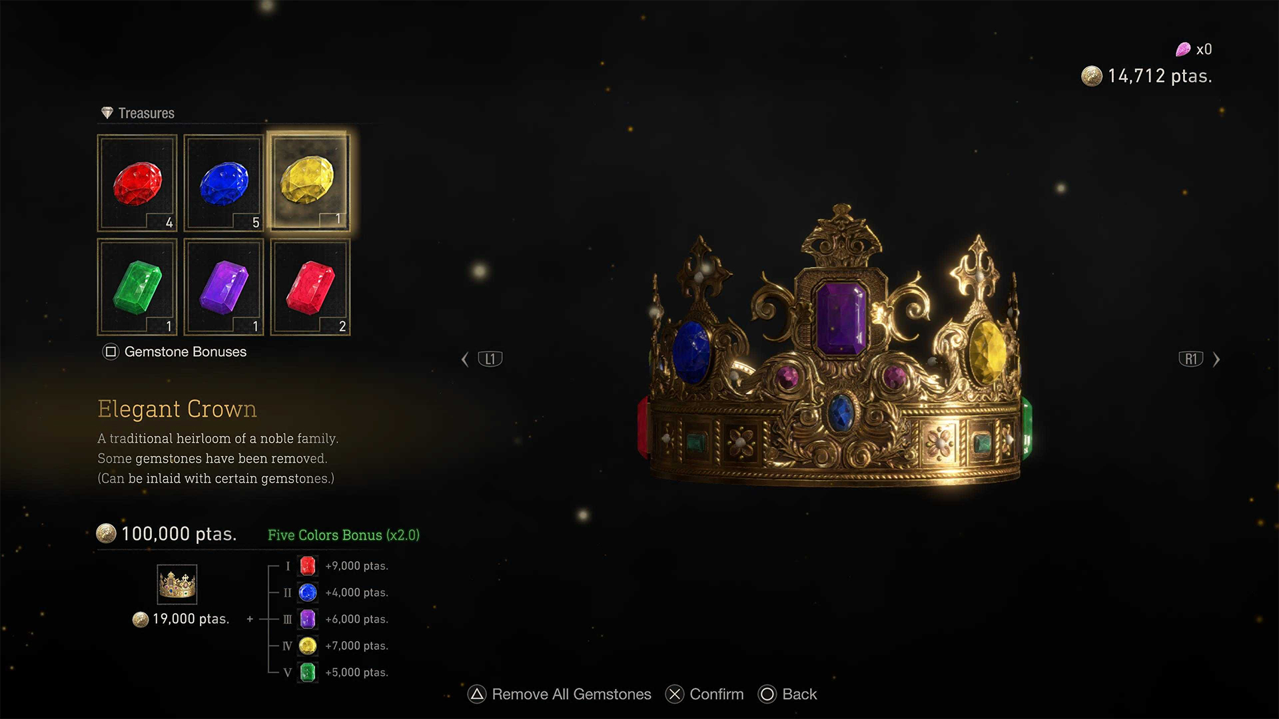Click the slot III purple gem icon
The width and height of the screenshot is (1279, 719).
[307, 619]
